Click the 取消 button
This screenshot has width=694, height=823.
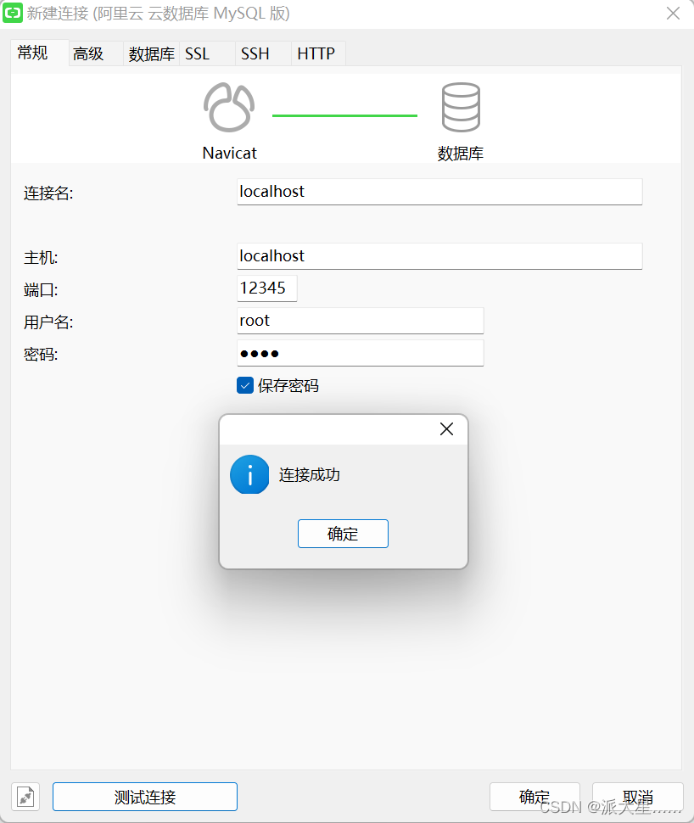638,797
